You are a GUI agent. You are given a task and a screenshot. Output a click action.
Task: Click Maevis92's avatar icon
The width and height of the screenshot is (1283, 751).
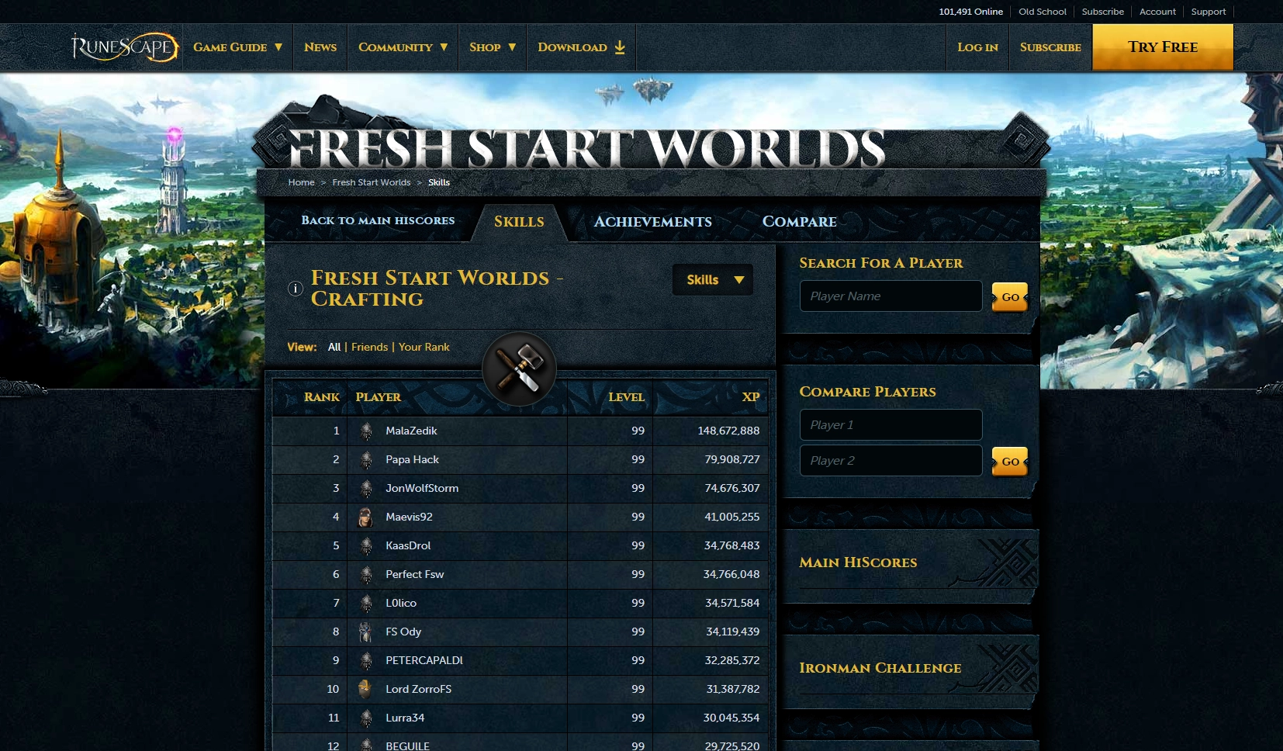point(366,517)
